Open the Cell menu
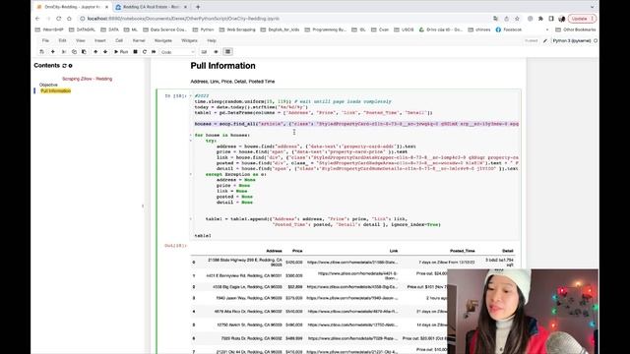This screenshot has width=630, height=354. 119,40
